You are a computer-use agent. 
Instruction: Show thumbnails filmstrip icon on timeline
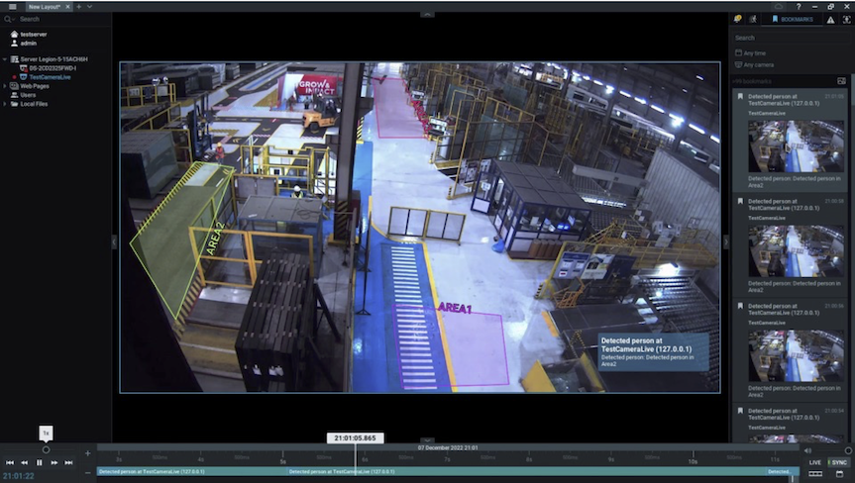pyautogui.click(x=815, y=474)
